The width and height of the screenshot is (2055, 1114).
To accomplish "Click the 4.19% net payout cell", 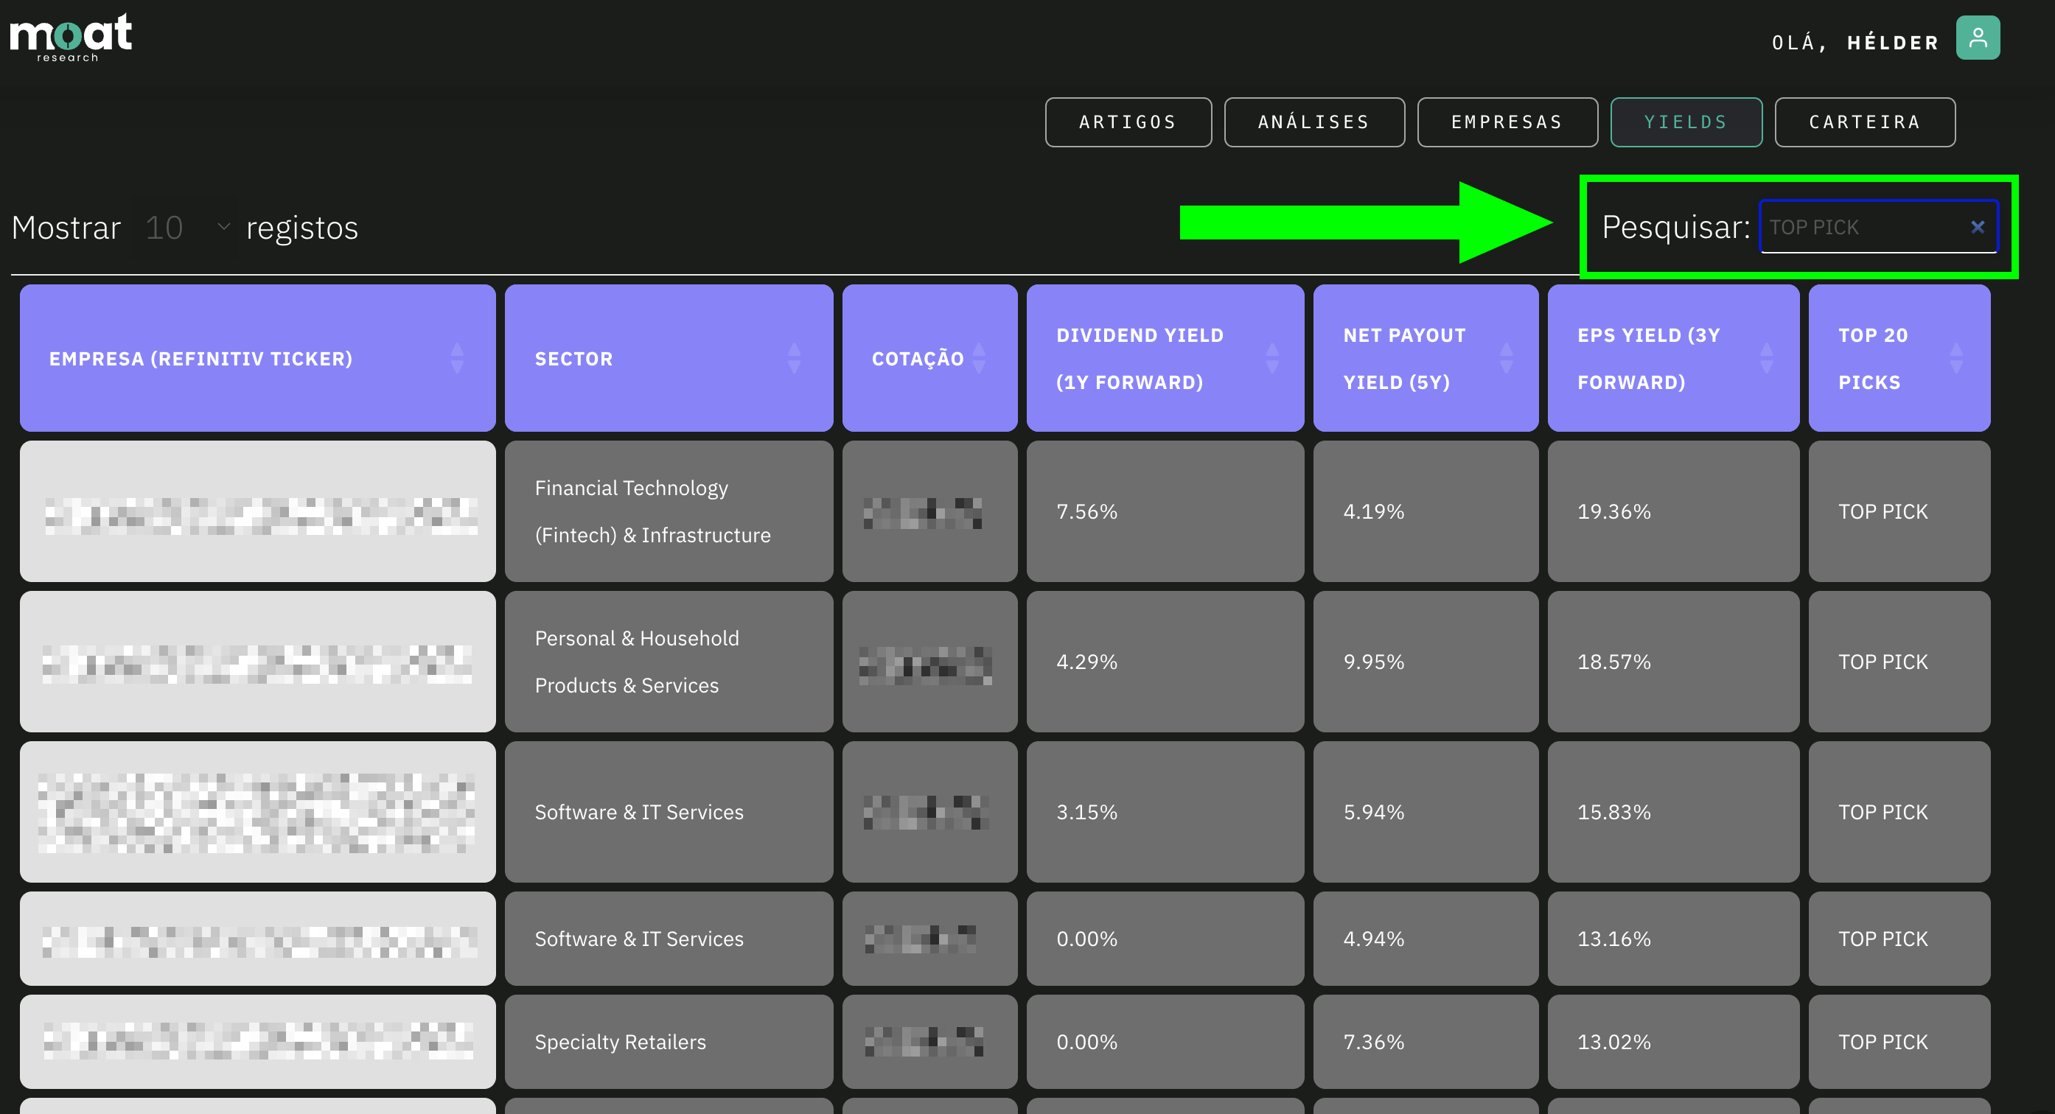I will tap(1426, 511).
